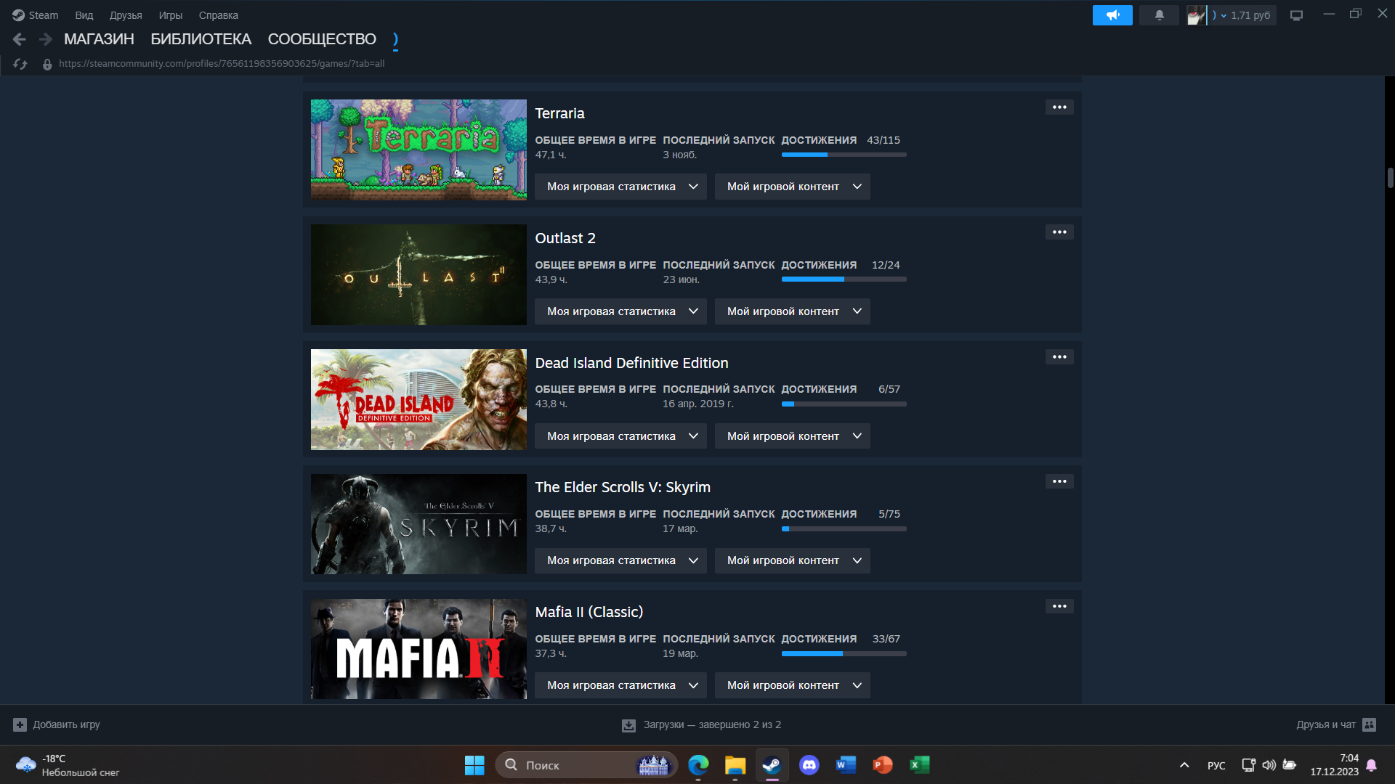
Task: Expand Outlast 2's 'Мой игровой контент' dropdown
Action: click(792, 311)
